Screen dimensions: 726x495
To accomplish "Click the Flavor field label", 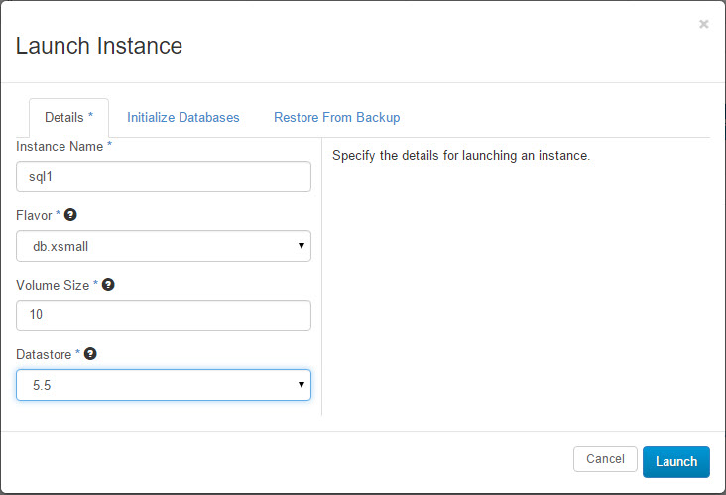I will pyautogui.click(x=36, y=215).
